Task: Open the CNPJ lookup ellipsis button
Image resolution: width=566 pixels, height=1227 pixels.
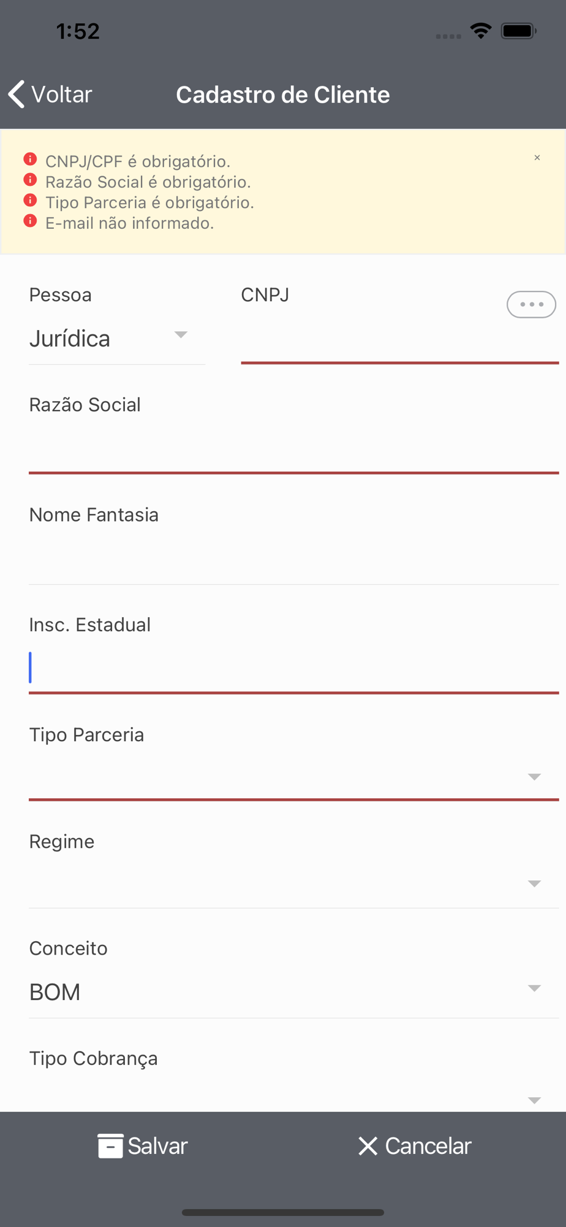Action: [530, 304]
